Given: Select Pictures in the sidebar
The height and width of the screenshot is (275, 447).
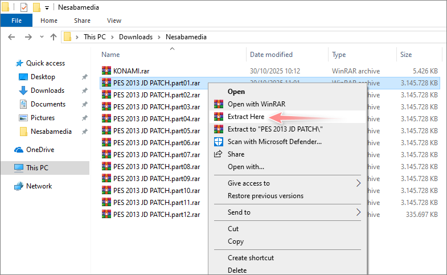Looking at the screenshot, I should (43, 118).
